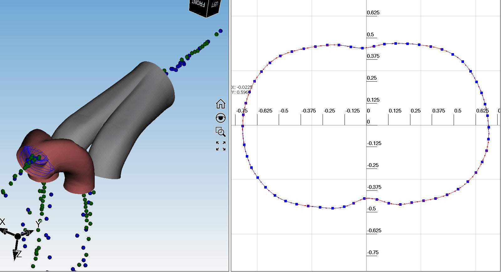Image resolution: width=501 pixels, height=272 pixels.
Task: Click the black center sphere of the axis triad
Action: pyautogui.click(x=18, y=236)
